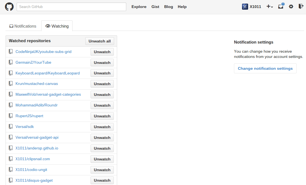Unwatch GermainZ/YourTube repository
306x185 pixels.
pos(102,63)
